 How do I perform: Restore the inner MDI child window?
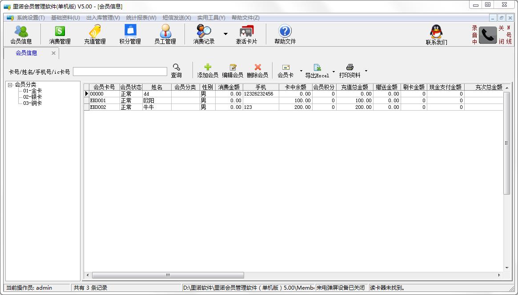502,18
